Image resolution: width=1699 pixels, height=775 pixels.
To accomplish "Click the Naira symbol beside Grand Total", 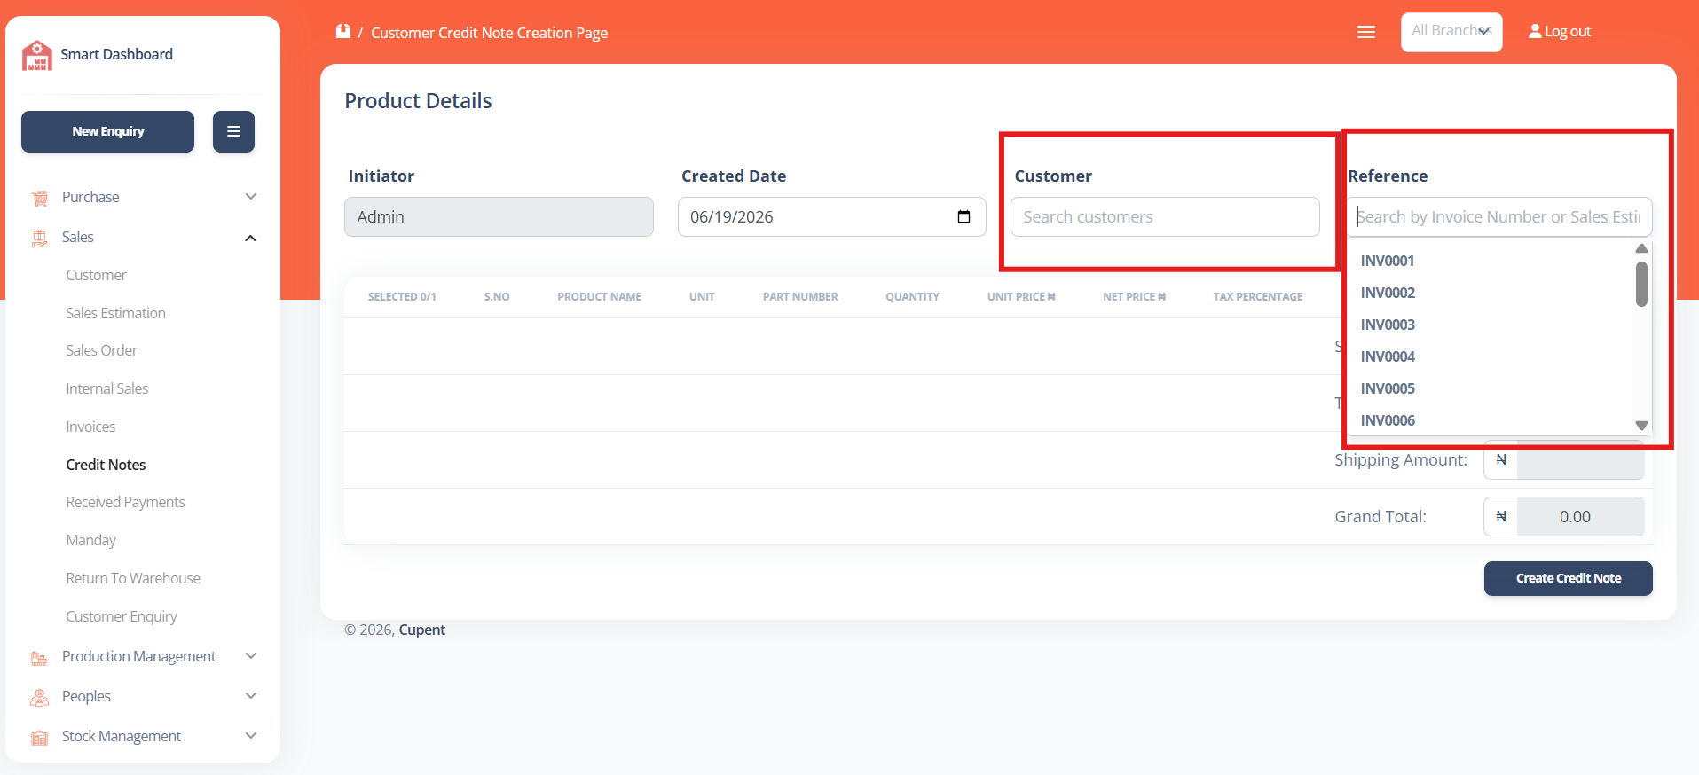I will 1501,516.
